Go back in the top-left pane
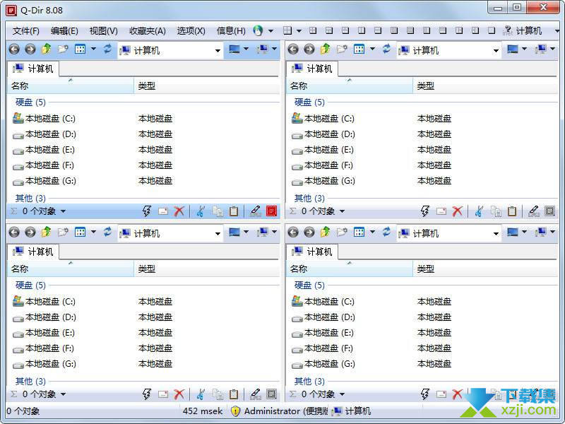Image resolution: width=565 pixels, height=424 pixels. [x=14, y=49]
